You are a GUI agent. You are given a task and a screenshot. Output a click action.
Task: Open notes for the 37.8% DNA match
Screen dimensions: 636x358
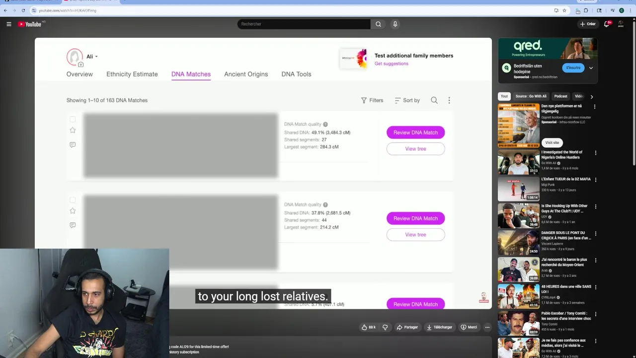point(73,225)
